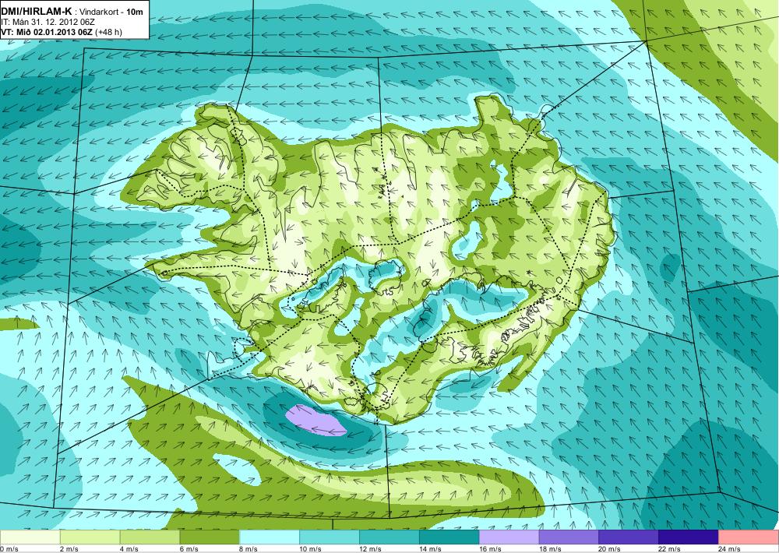Pick the 12–14 m/s legend color swatch
The image size is (779, 553).
pos(389,537)
